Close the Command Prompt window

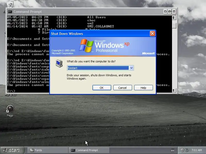174,12
